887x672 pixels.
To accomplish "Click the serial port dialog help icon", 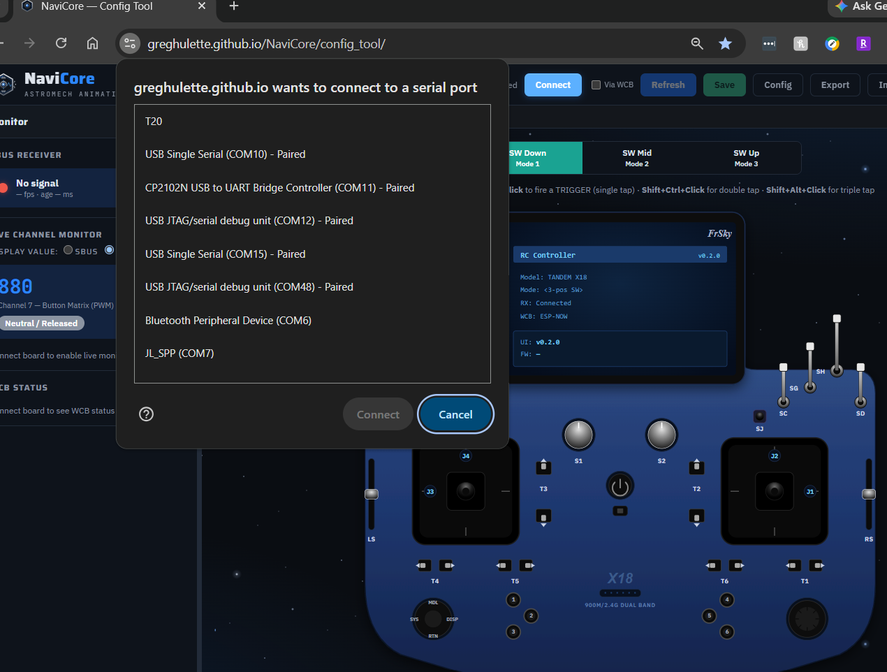I will (146, 414).
